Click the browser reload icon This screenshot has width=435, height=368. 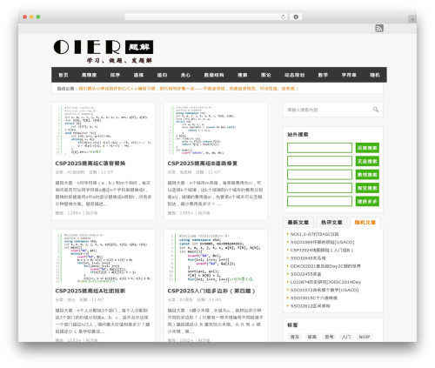283,17
